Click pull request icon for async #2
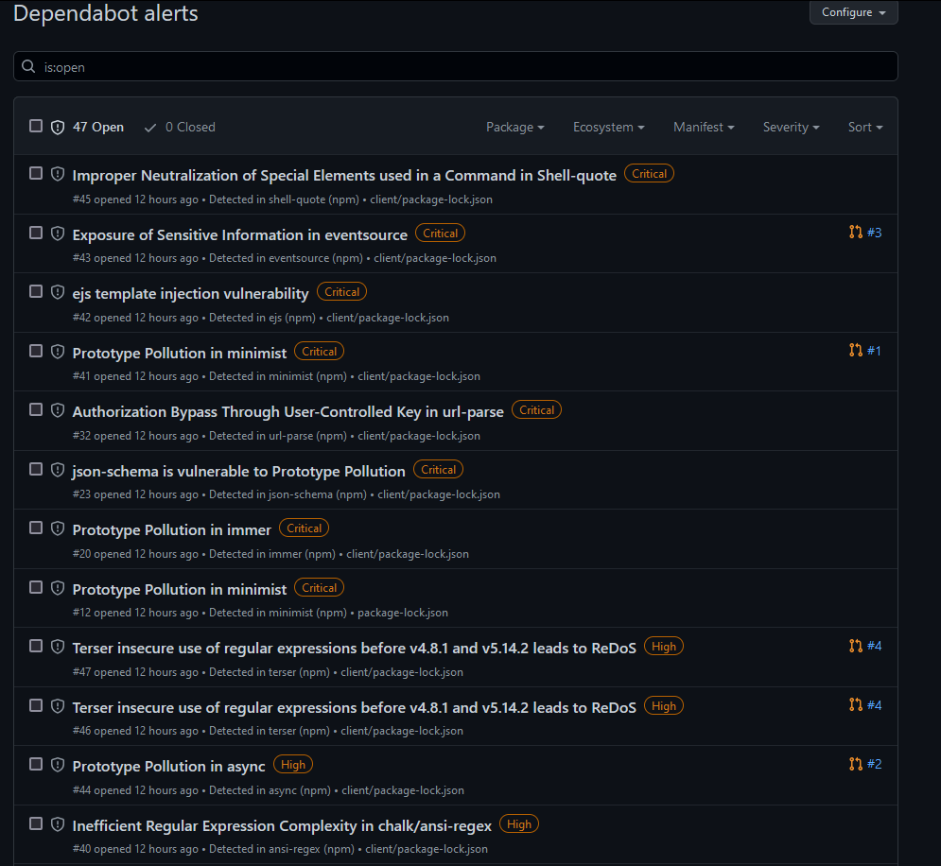 tap(856, 764)
